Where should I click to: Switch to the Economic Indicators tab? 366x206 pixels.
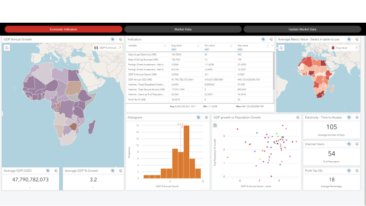(x=63, y=29)
